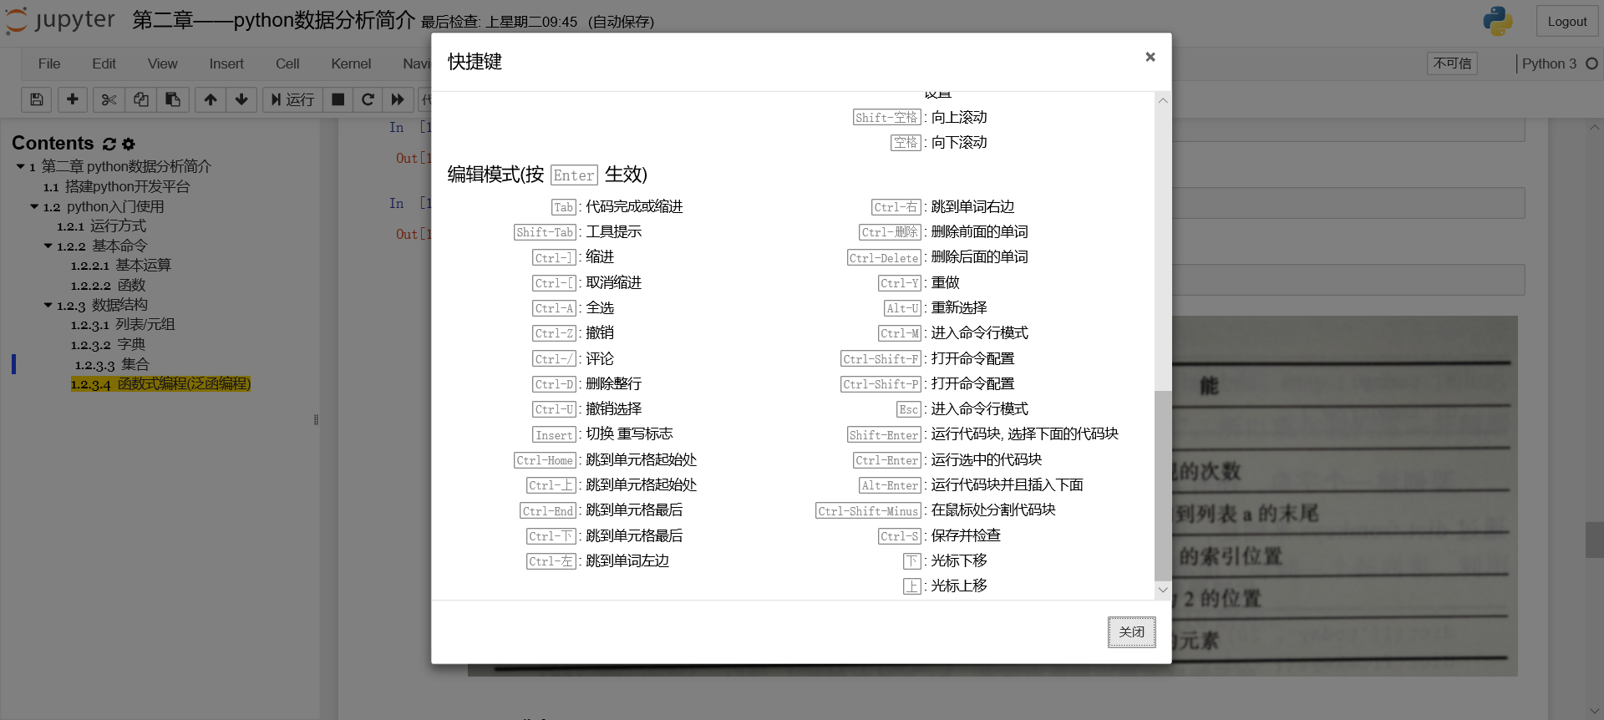Viewport: 1604px width, 720px height.
Task: Paste cells below icon in the toolbar
Action: pos(173,99)
